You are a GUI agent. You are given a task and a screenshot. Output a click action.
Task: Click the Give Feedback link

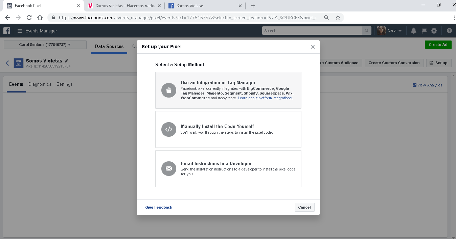click(x=159, y=207)
